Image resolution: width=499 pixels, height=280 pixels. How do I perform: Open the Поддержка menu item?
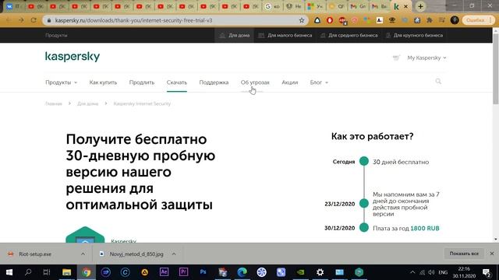(x=214, y=82)
